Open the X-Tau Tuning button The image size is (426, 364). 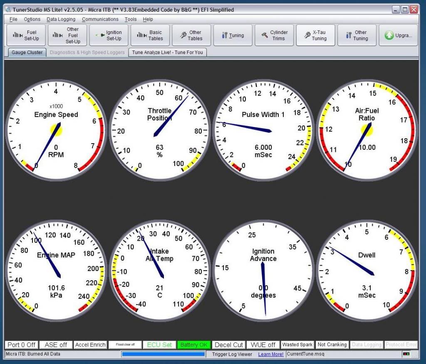tap(315, 35)
